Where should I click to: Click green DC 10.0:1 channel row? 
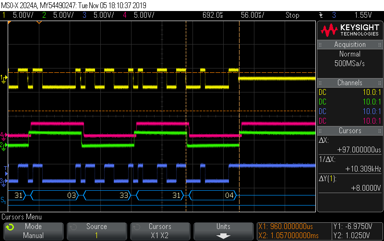point(350,102)
